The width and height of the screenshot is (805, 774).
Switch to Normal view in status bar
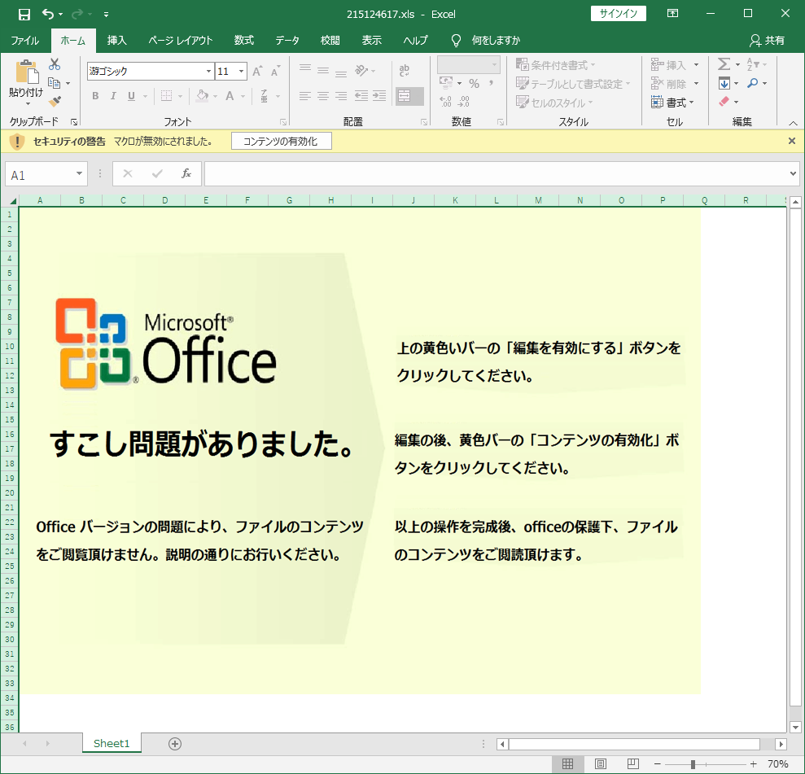coord(568,763)
